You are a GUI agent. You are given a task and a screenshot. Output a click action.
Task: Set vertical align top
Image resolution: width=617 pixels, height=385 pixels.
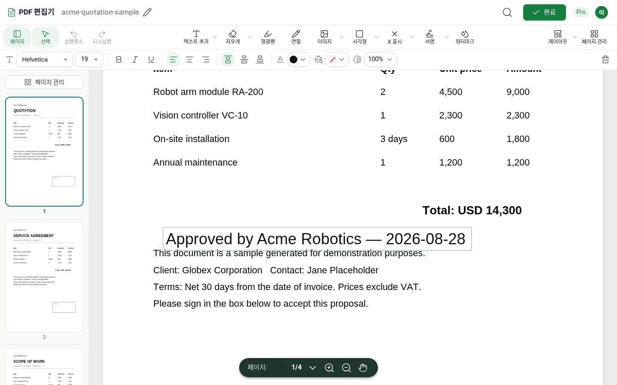pyautogui.click(x=228, y=59)
